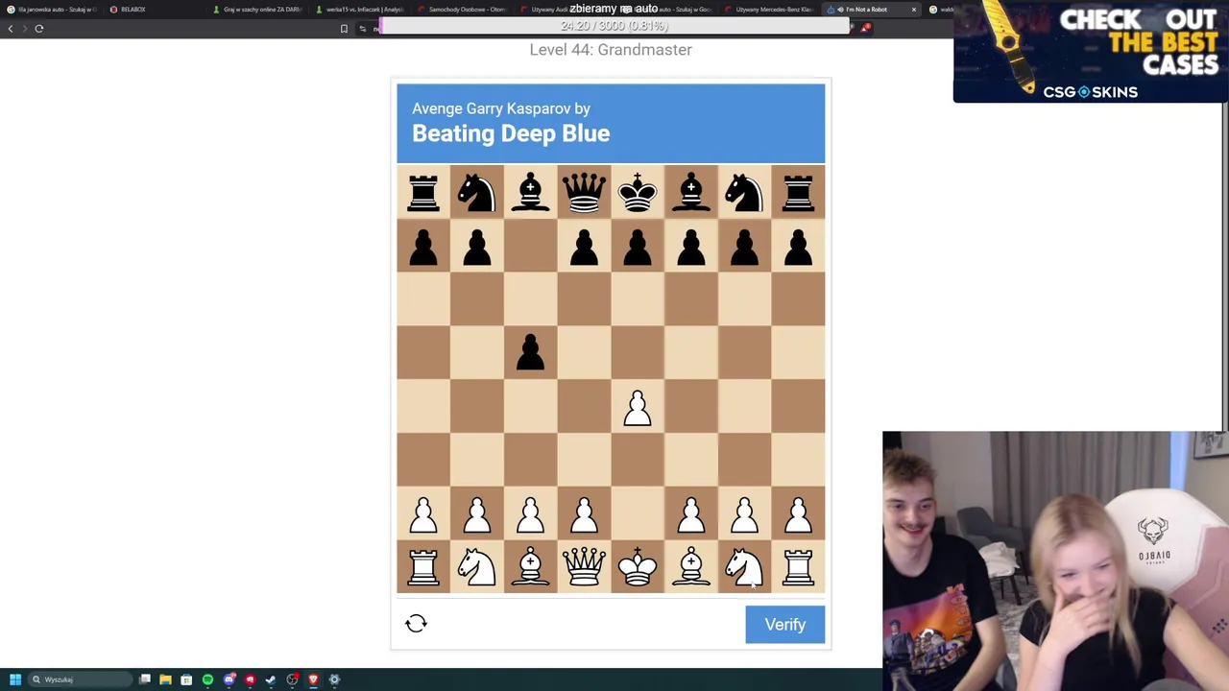Pick the black pawn on a7
The width and height of the screenshot is (1229, 691).
[x=423, y=247]
